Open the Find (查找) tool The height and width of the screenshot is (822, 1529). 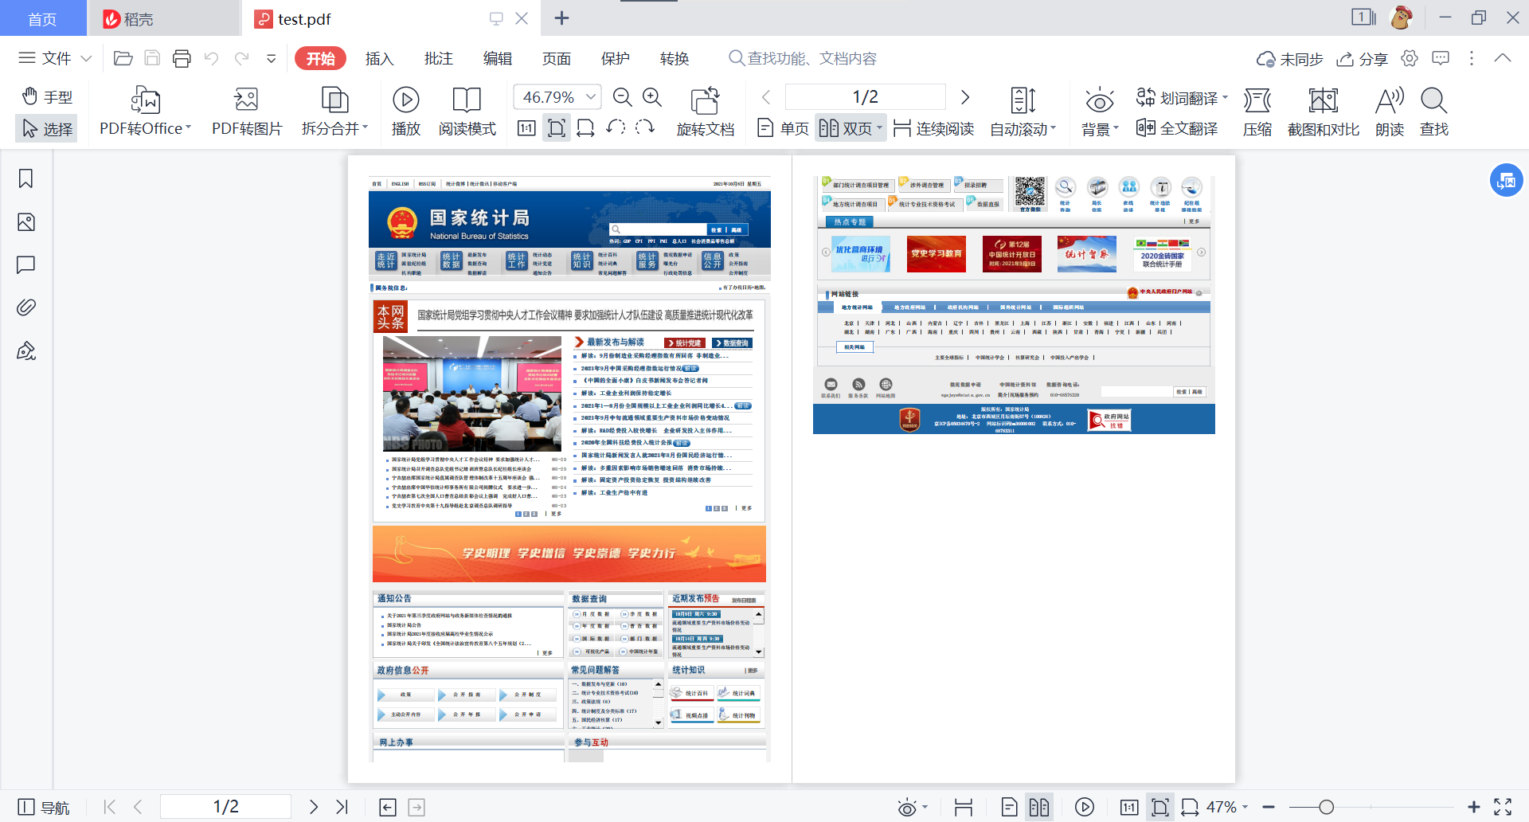coord(1434,112)
